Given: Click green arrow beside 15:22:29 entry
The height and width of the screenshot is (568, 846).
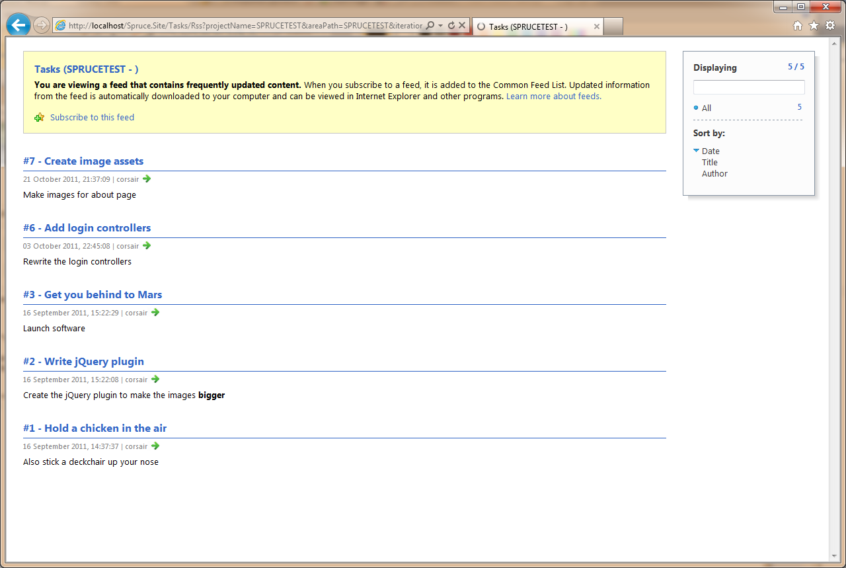Looking at the screenshot, I should [x=155, y=312].
